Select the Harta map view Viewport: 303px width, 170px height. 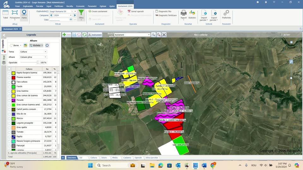tap(24, 15)
